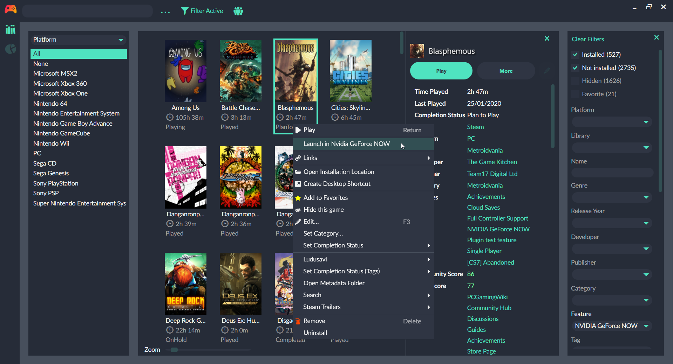
Task: Click the search box in the top bar
Action: 87,11
